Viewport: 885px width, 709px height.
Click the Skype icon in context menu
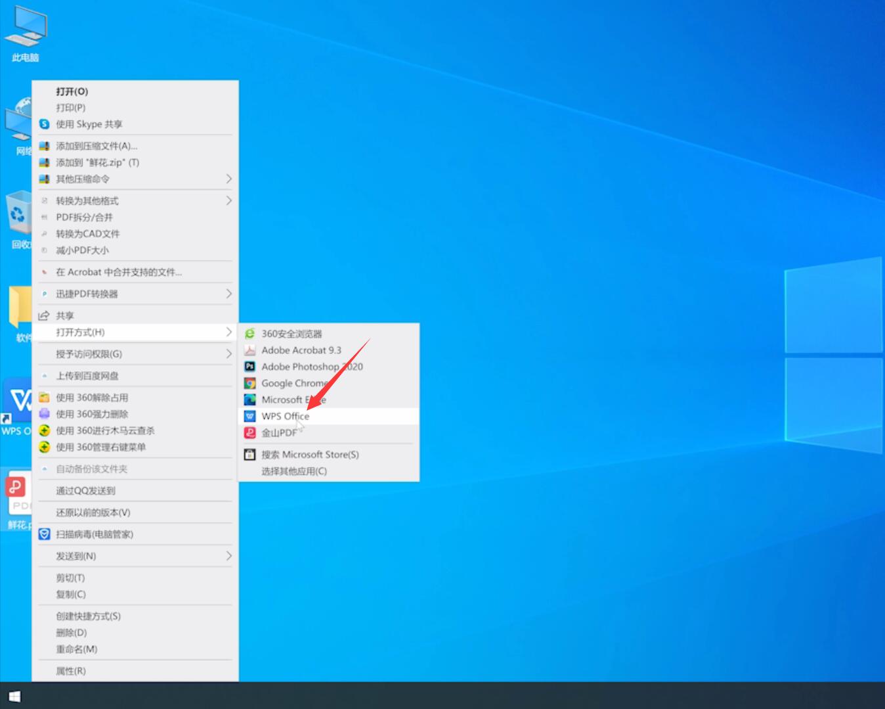click(44, 124)
